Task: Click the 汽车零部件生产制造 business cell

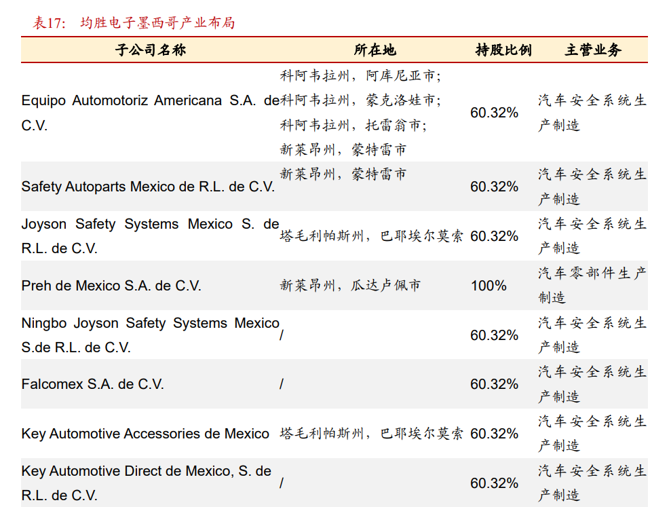Action: [592, 285]
